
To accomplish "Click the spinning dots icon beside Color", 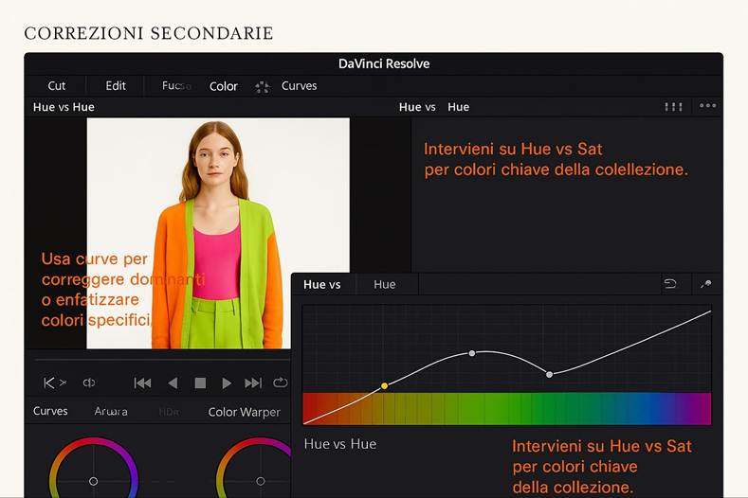I will pos(262,87).
